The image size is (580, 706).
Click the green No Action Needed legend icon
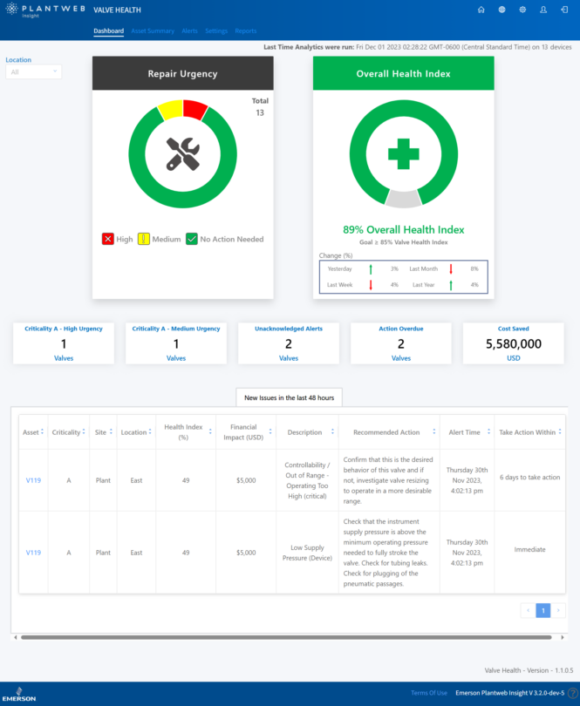pos(192,239)
